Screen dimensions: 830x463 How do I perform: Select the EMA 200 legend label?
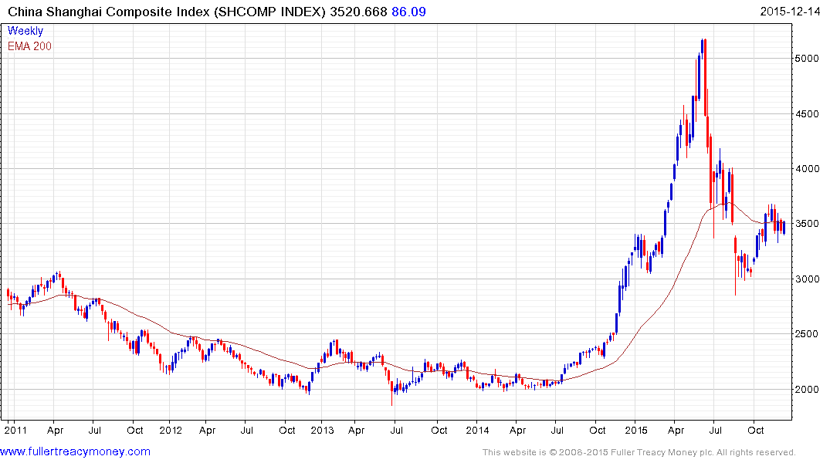(29, 46)
